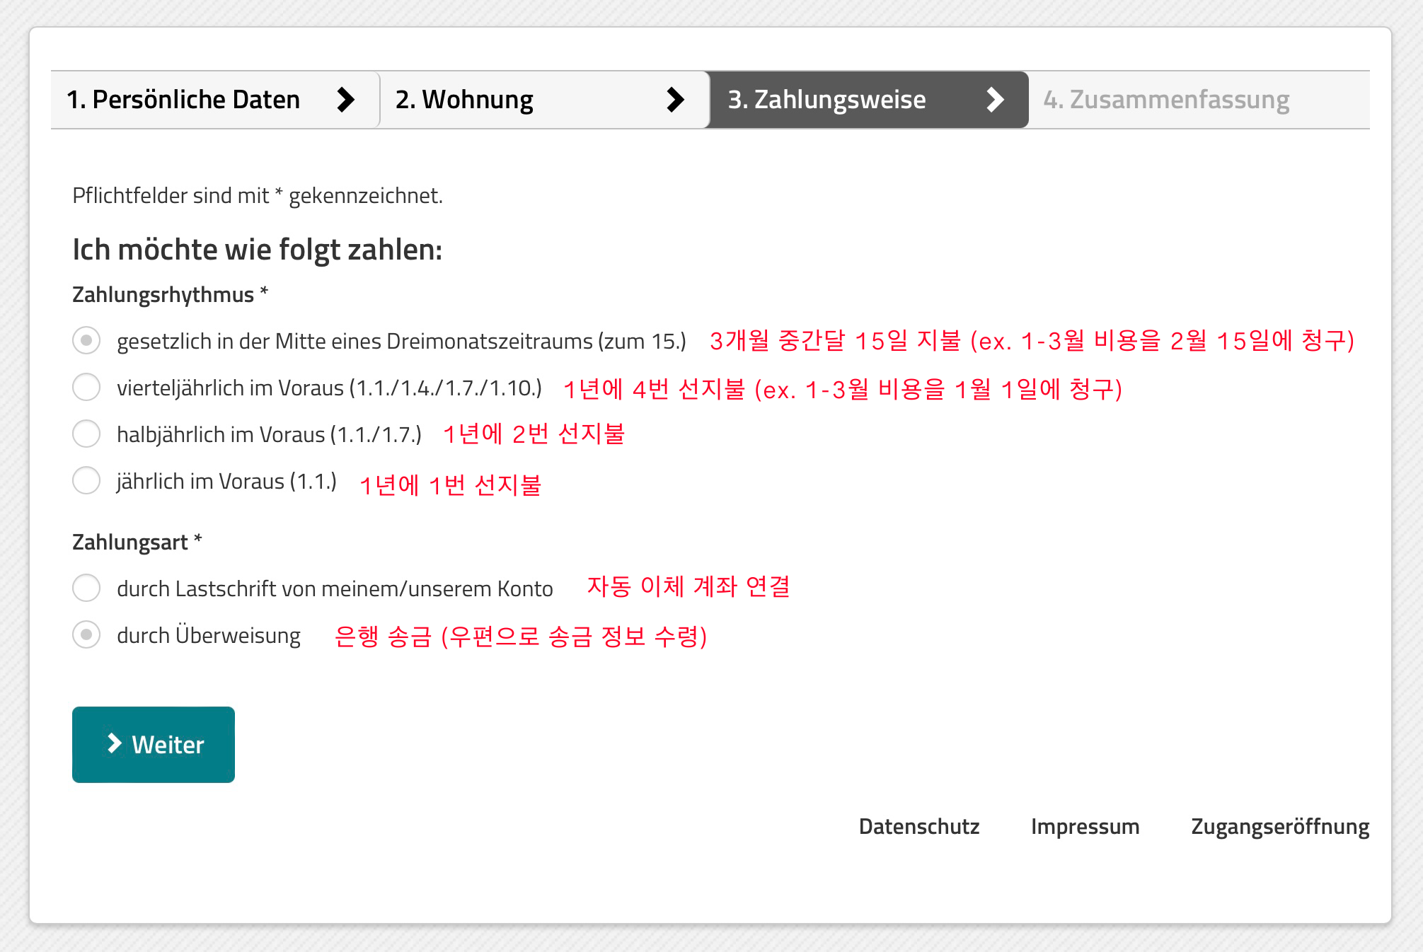Viewport: 1423px width, 952px height.
Task: Click chevron arrow on Persönliche Daten step
Action: (345, 100)
